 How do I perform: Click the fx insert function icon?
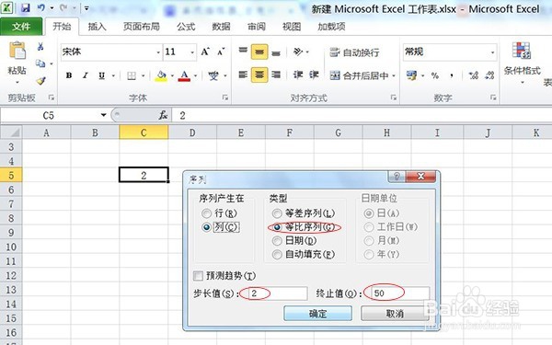pyautogui.click(x=163, y=115)
